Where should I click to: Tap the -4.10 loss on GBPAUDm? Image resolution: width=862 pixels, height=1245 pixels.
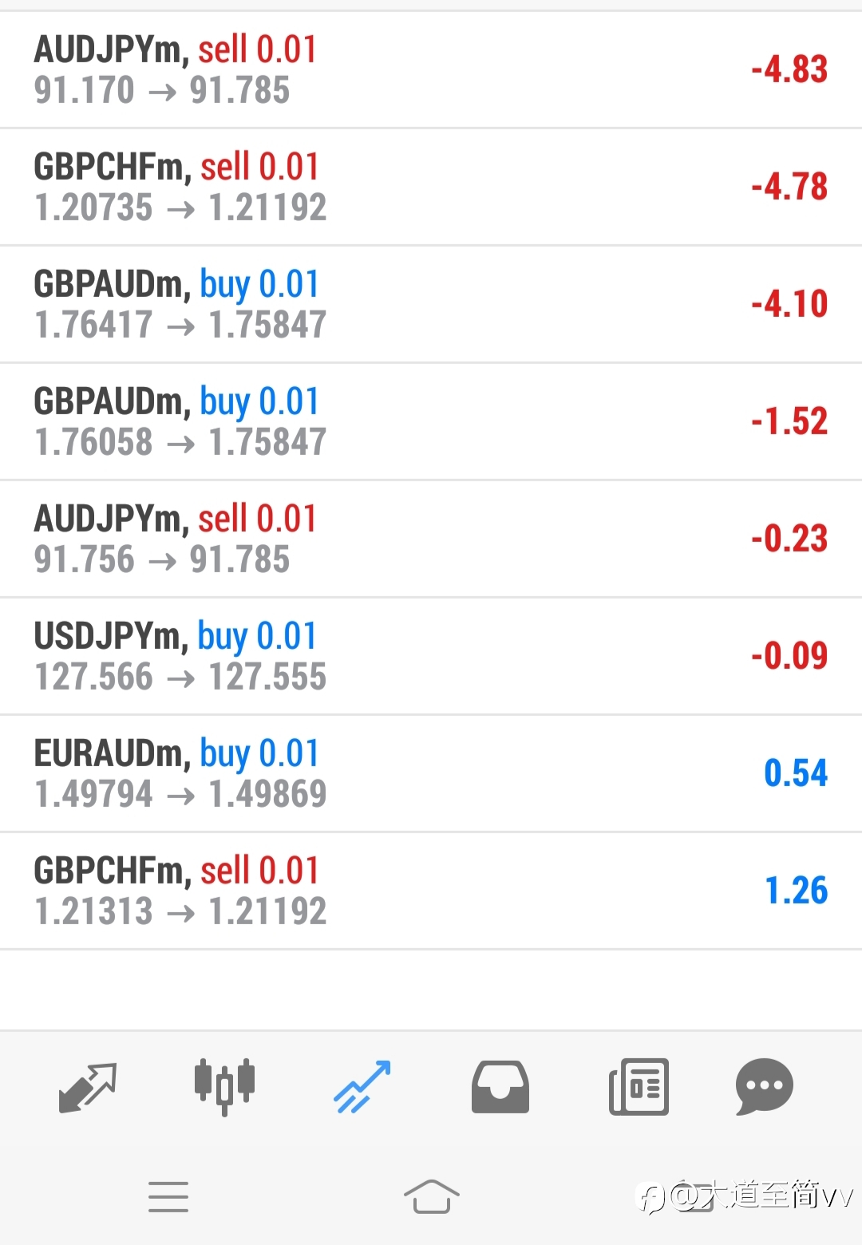pyautogui.click(x=789, y=304)
